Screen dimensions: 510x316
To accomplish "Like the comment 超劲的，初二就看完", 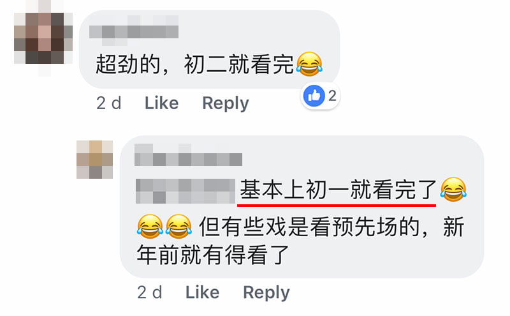I will click(x=162, y=103).
